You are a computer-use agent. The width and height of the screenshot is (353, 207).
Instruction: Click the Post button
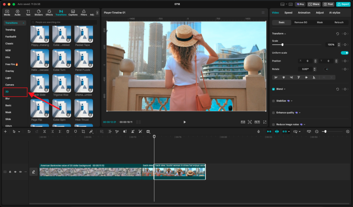click(x=328, y=4)
